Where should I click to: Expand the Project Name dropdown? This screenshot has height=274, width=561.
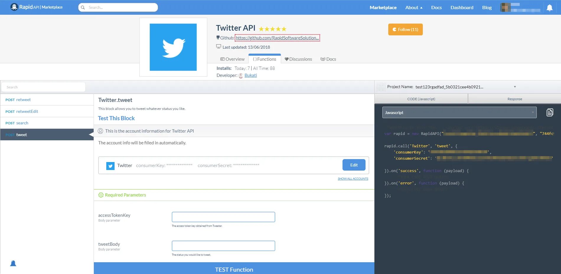[x=515, y=87]
